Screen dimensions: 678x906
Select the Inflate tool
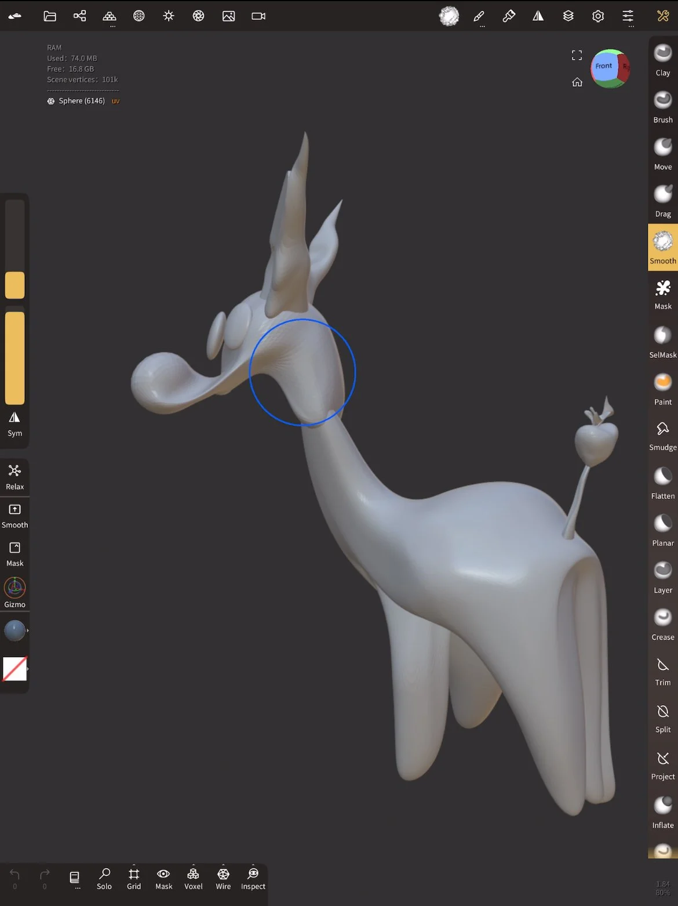(x=663, y=812)
